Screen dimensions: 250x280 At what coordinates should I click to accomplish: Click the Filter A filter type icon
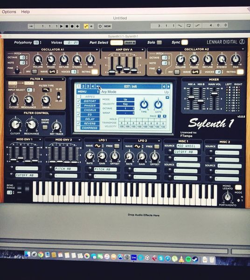(46, 90)
